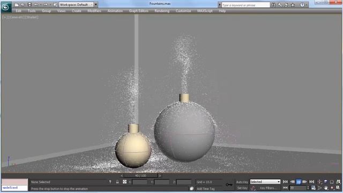This screenshot has height=193, width=343.
Task: Click the Shaded viewport label
Action: click(32, 17)
